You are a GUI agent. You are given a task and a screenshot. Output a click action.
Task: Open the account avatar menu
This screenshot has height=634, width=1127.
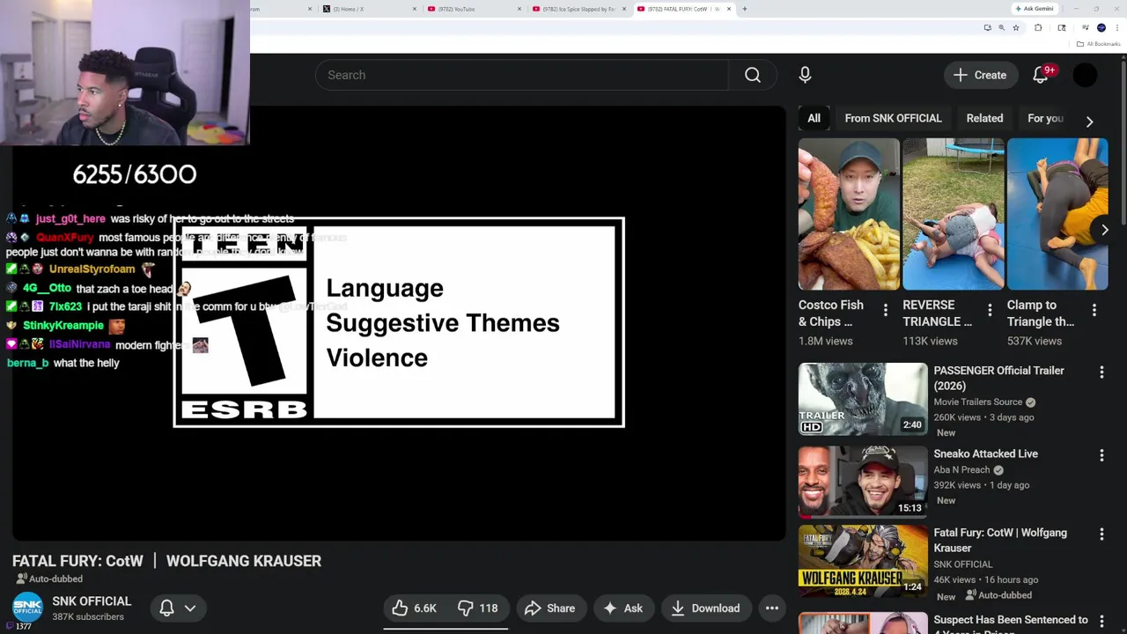pos(1085,75)
